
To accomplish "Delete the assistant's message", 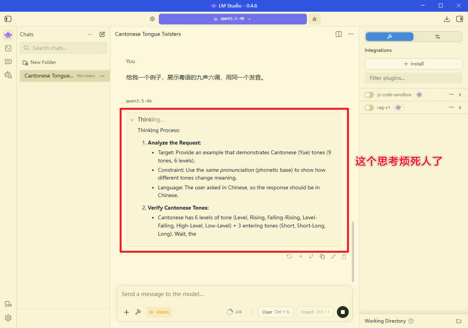I will [344, 256].
